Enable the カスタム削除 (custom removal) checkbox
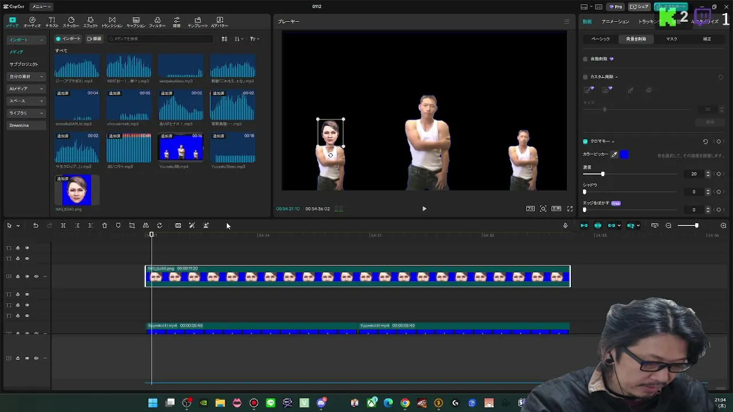 (x=585, y=77)
